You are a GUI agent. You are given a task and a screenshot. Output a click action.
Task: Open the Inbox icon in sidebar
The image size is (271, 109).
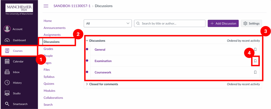point(7,72)
